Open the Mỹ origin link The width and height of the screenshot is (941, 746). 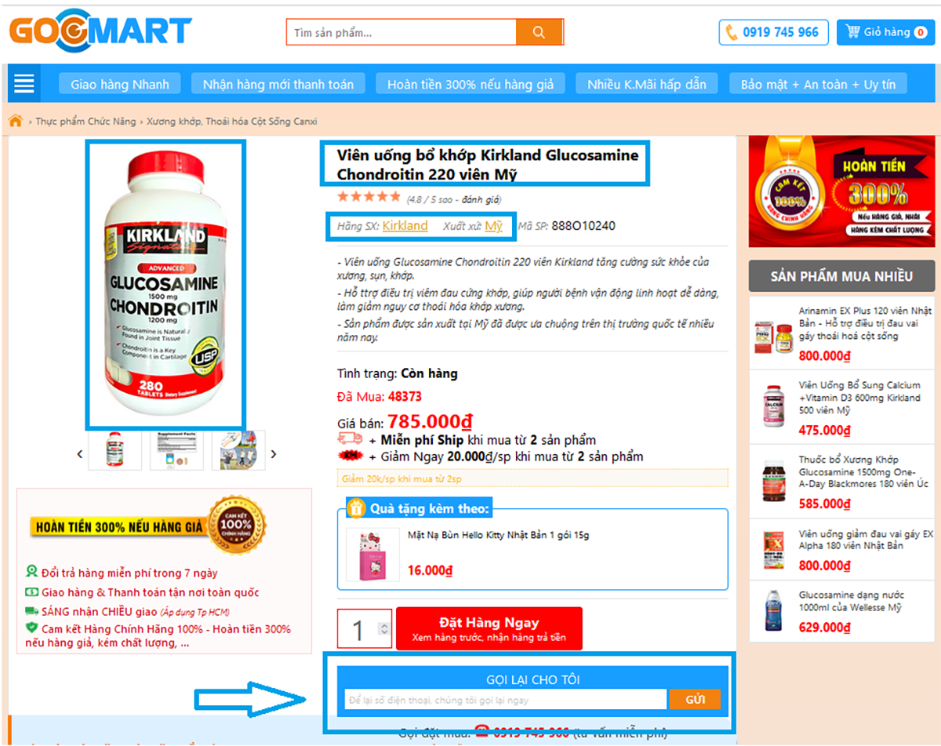tap(494, 226)
